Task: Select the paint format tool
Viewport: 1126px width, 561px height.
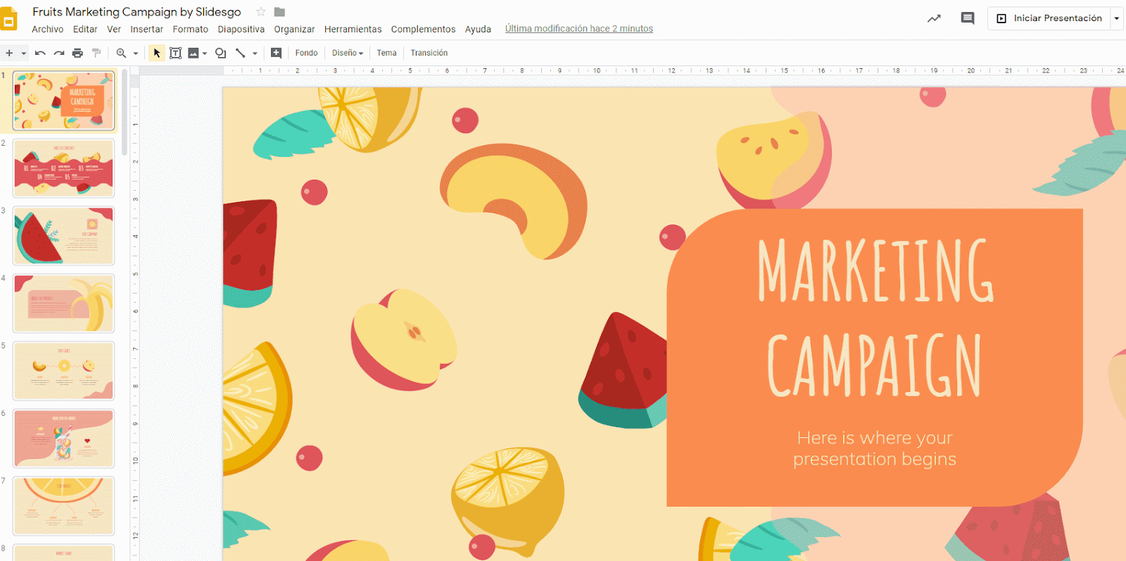Action: pyautogui.click(x=96, y=53)
